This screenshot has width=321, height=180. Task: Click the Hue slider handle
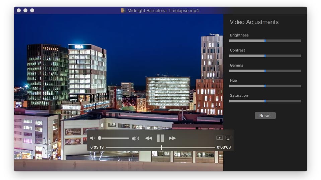265,86
